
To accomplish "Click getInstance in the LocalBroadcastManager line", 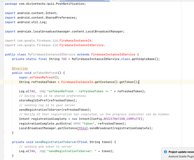I will (67, 128).
